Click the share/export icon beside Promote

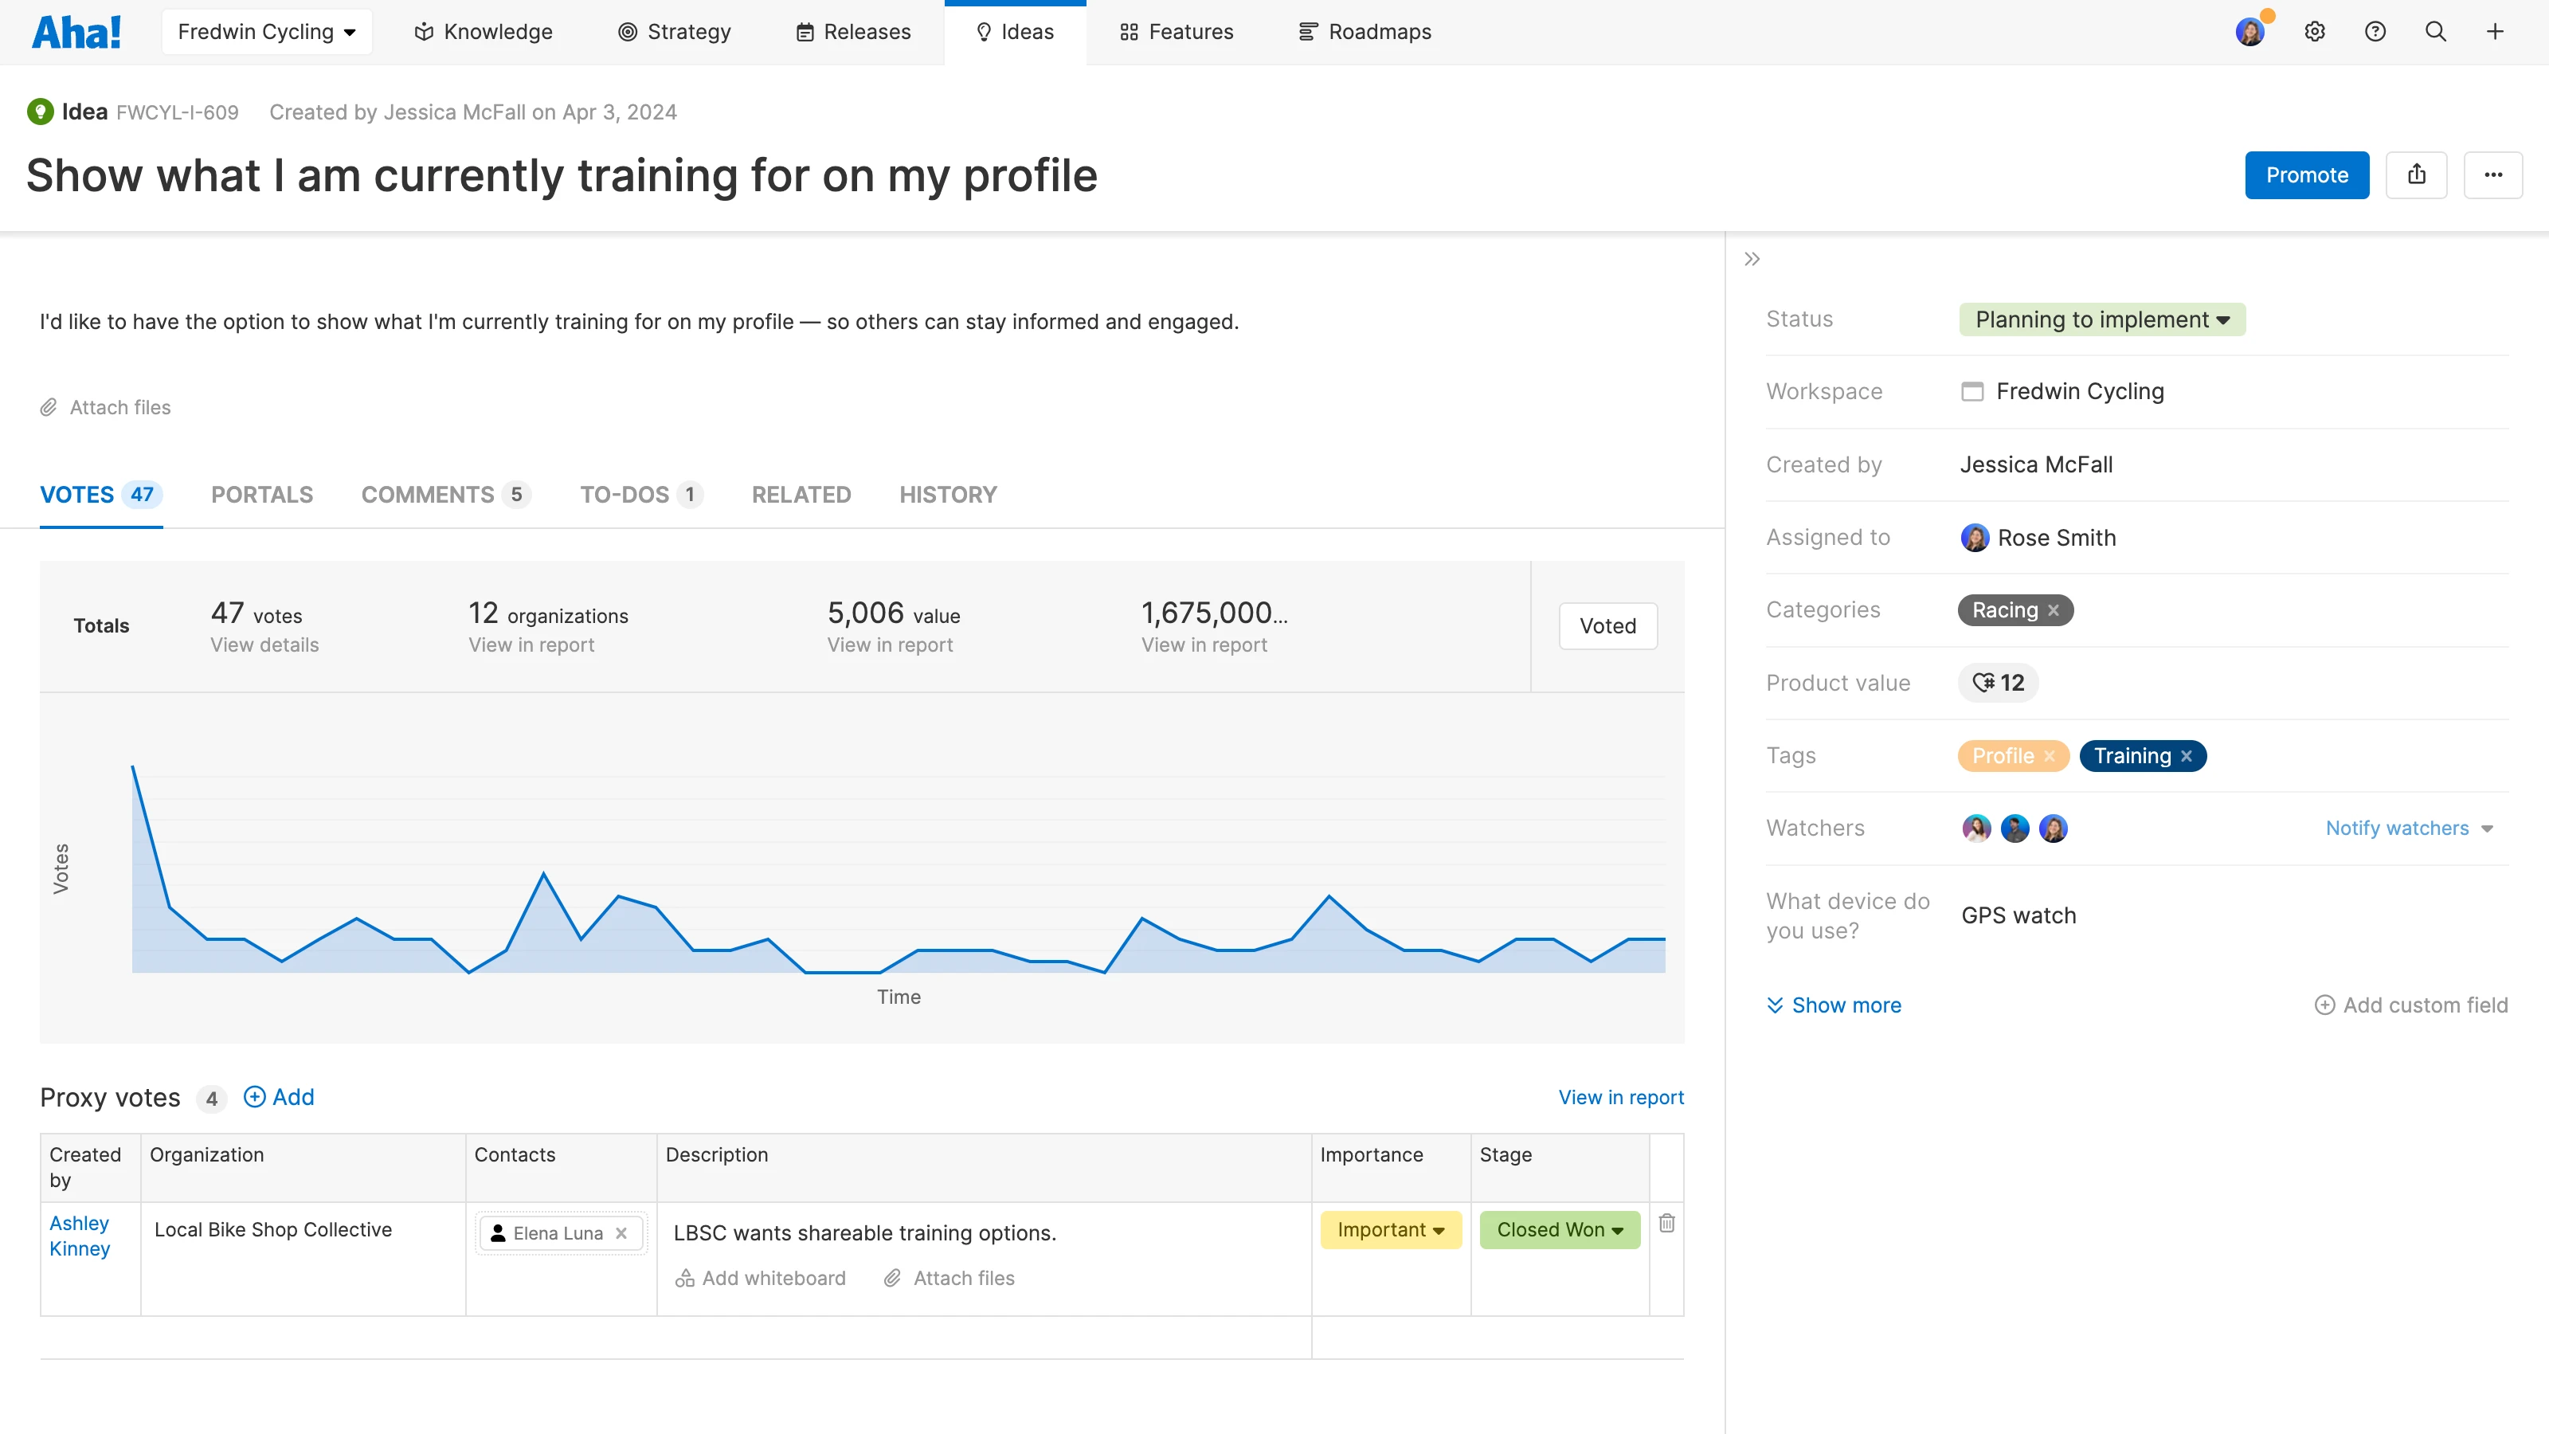coord(2415,175)
